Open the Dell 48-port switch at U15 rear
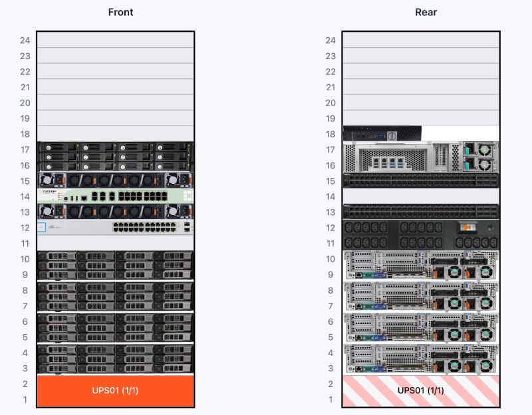Screen dimensions: 532x415 (x=420, y=180)
